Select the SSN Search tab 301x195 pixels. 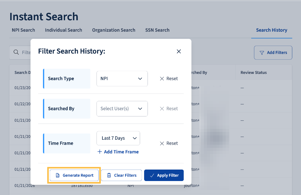(x=157, y=30)
